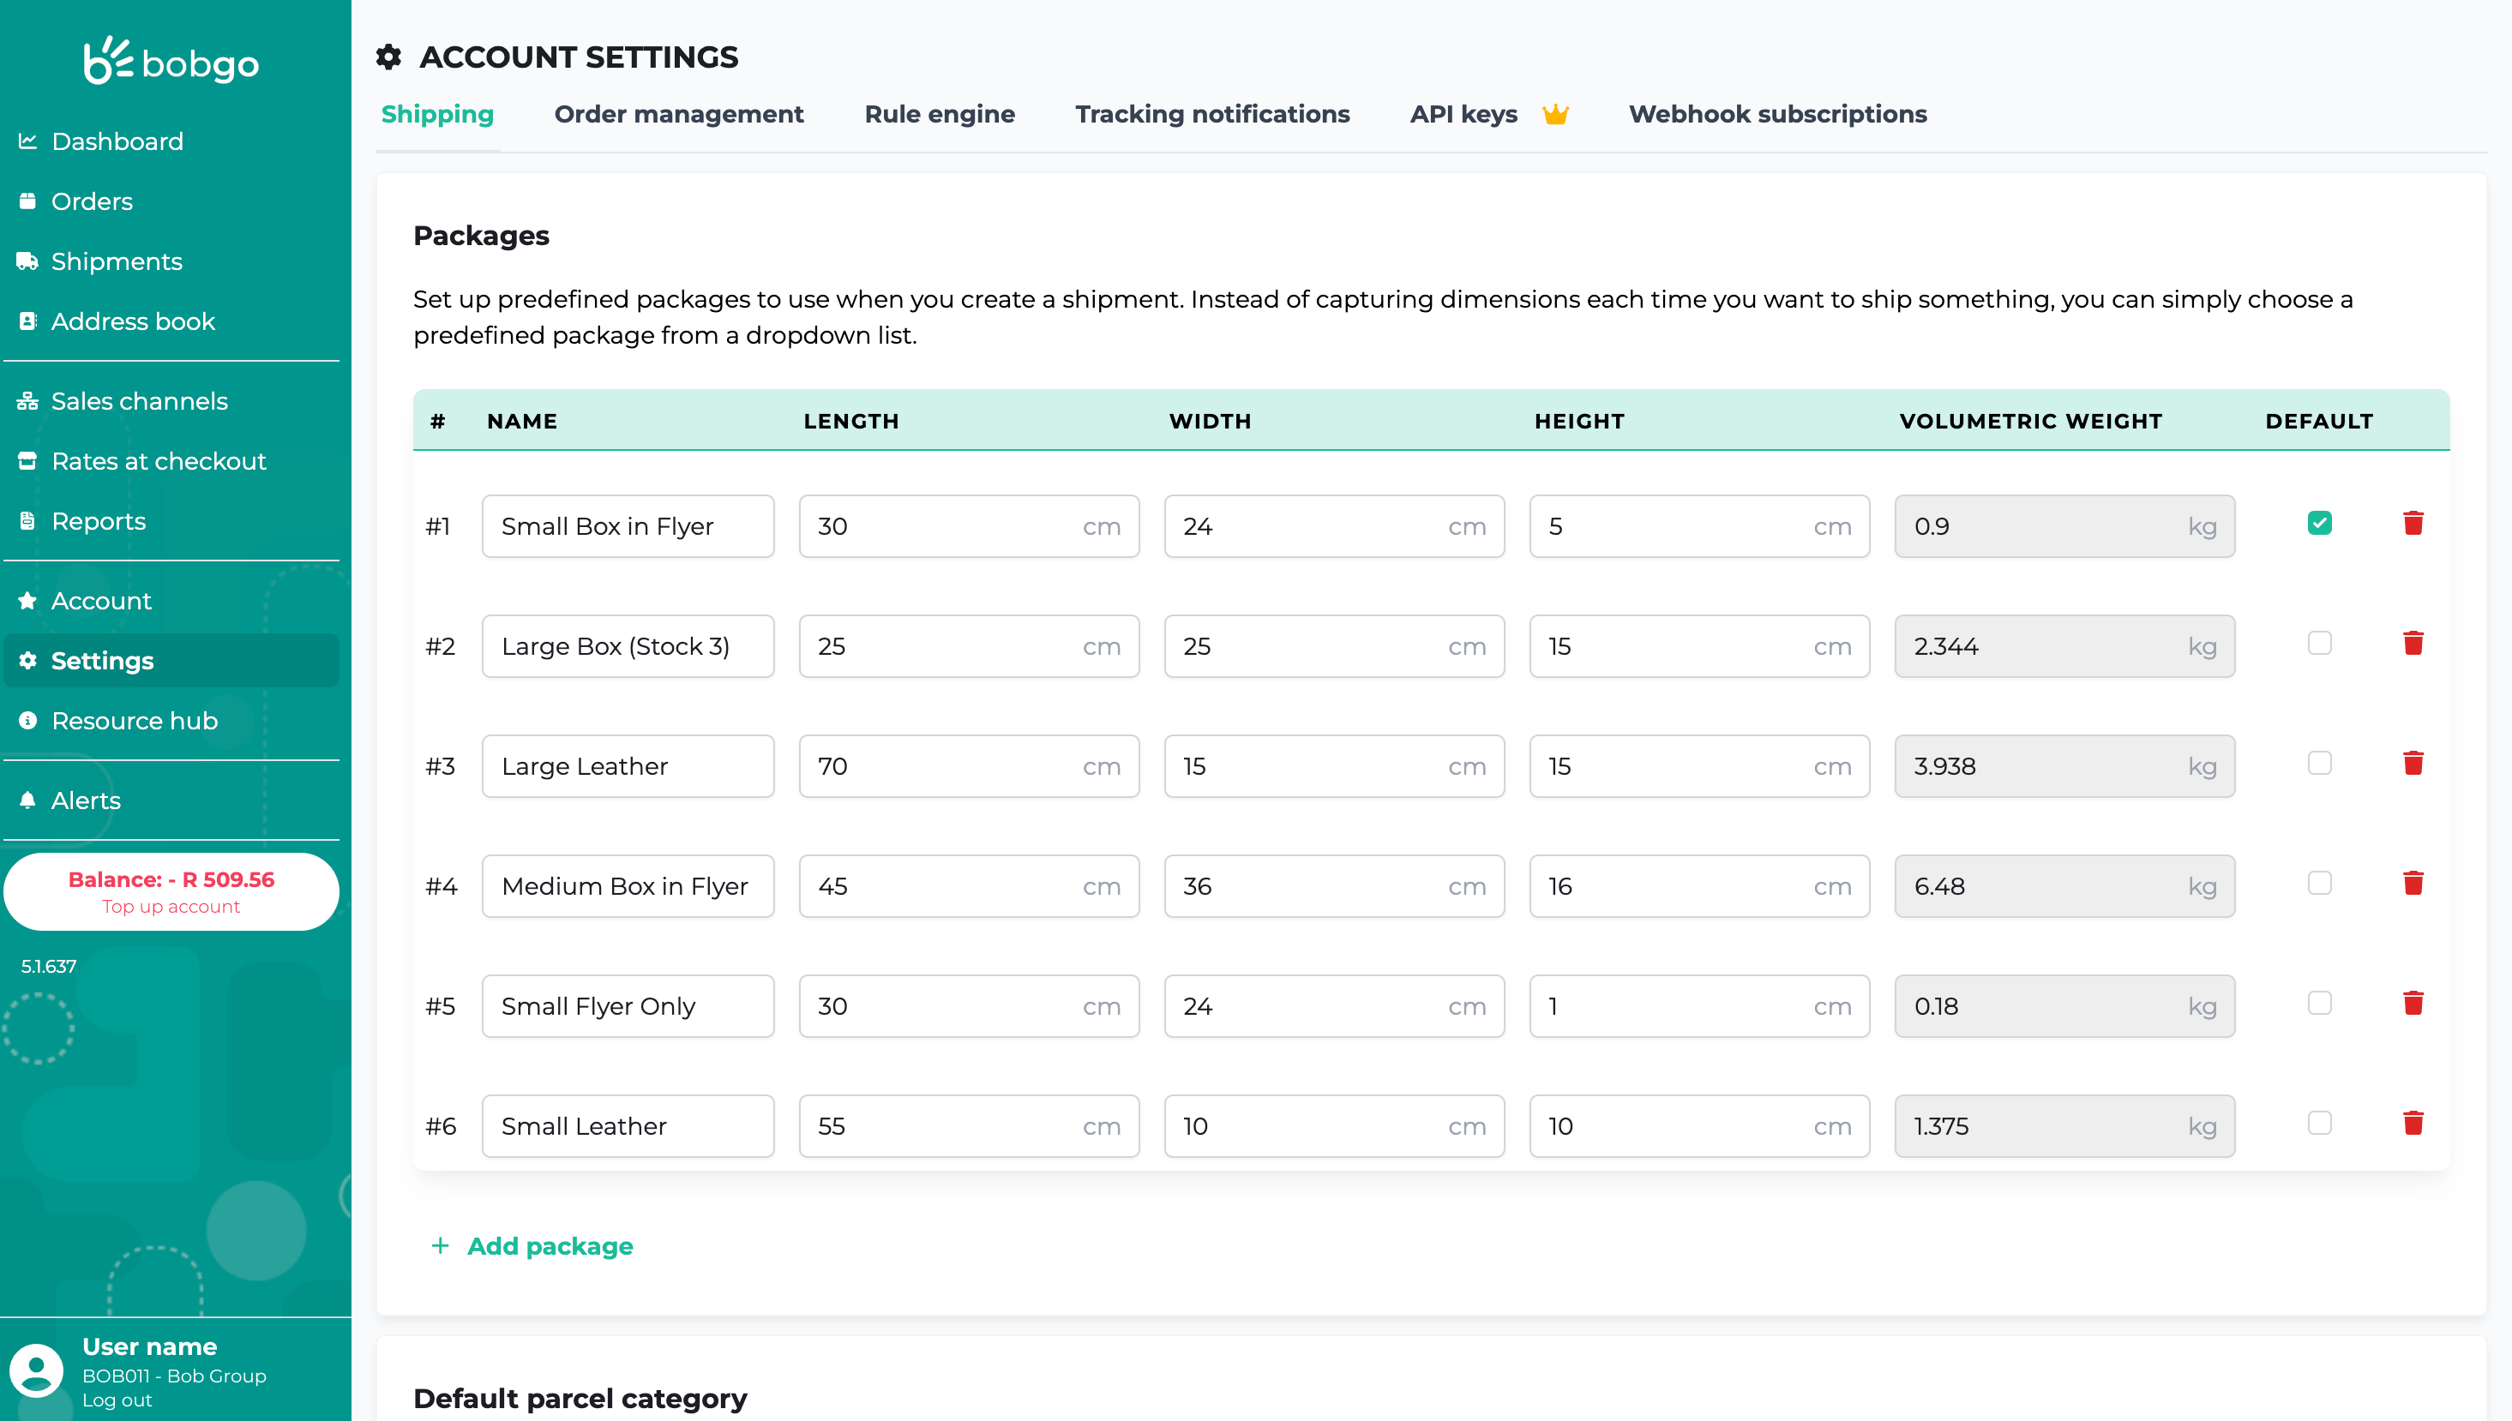Click the Settings gear icon in sidebar
2512x1421 pixels.
27,661
